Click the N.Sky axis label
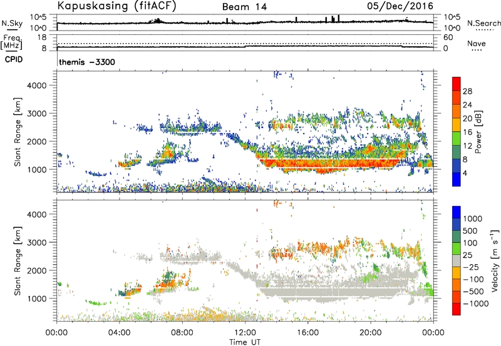The height and width of the screenshot is (346, 501). (12, 23)
